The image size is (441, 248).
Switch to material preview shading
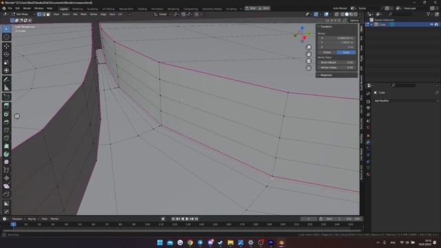351,14
